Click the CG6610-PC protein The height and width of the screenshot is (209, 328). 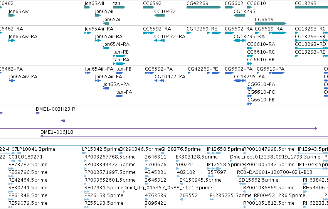[x=250, y=96]
